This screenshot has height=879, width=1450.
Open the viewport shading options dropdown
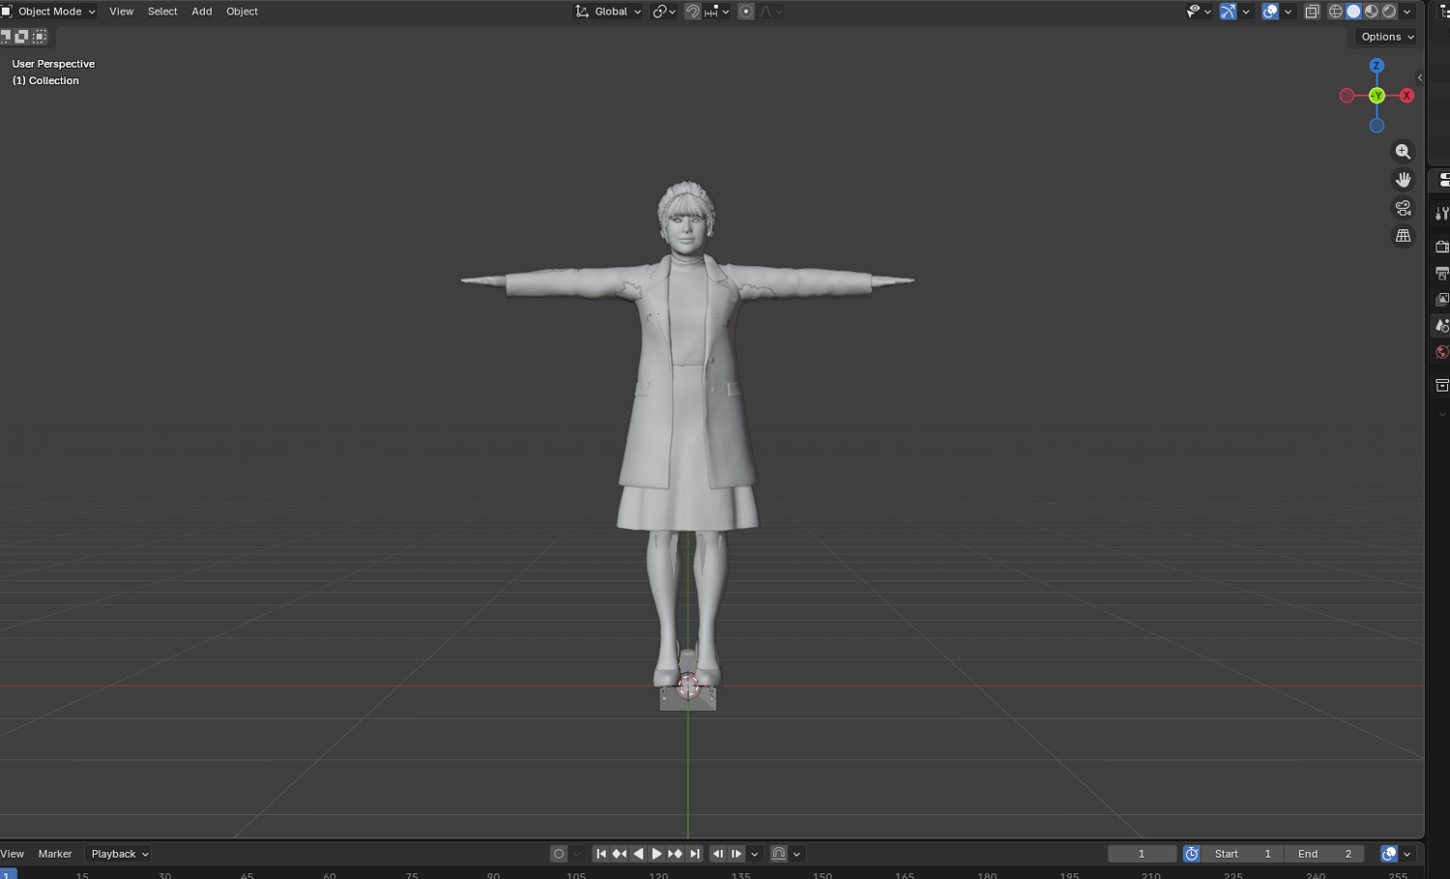pos(1407,12)
